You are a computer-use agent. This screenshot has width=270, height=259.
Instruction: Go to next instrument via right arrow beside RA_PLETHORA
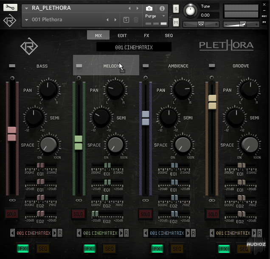point(138,8)
